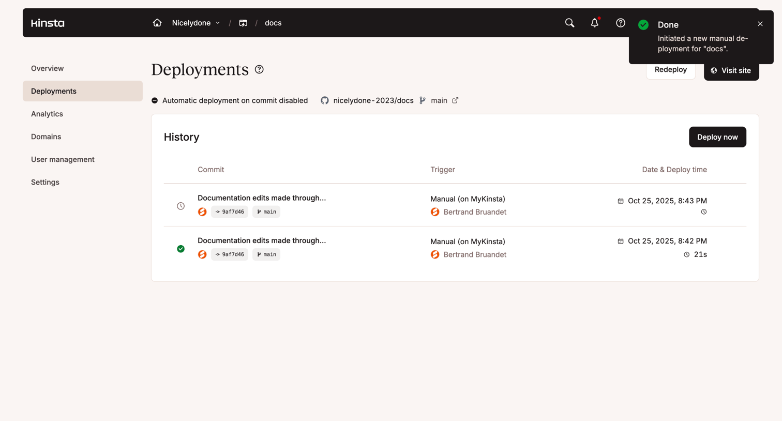Click the 21s deploy duration
The height and width of the screenshot is (421, 782).
point(700,254)
